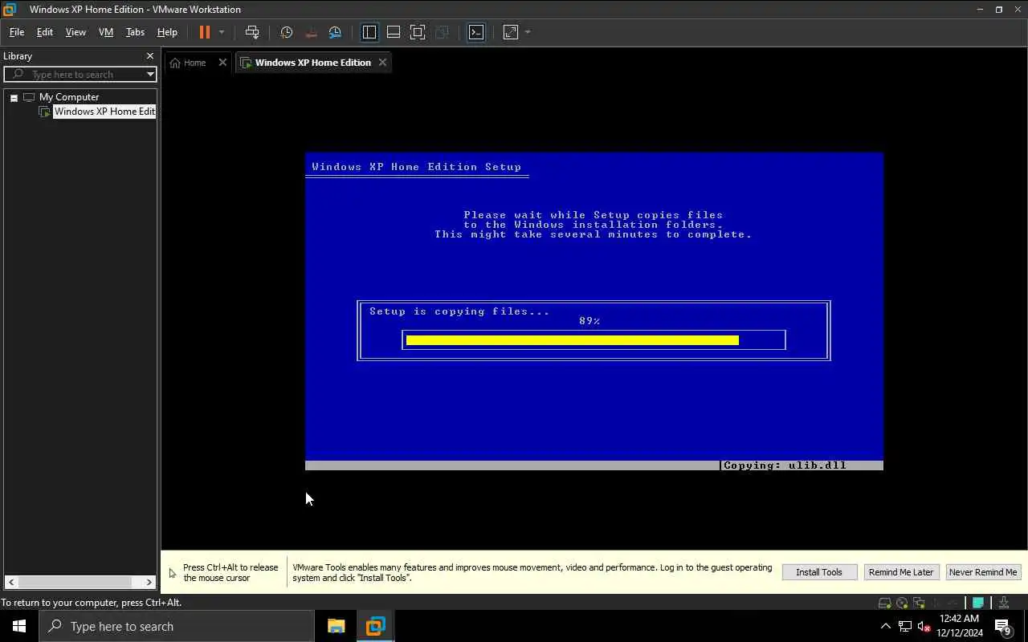Viewport: 1028px width, 642px height.
Task: Click the CD/DVD drive status bar icon
Action: pos(902,603)
